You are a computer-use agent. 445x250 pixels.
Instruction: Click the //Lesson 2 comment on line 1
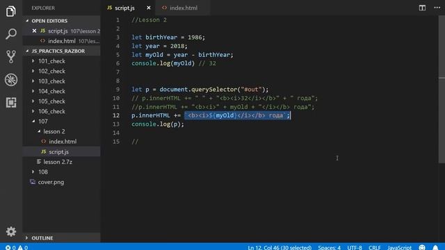(x=149, y=20)
